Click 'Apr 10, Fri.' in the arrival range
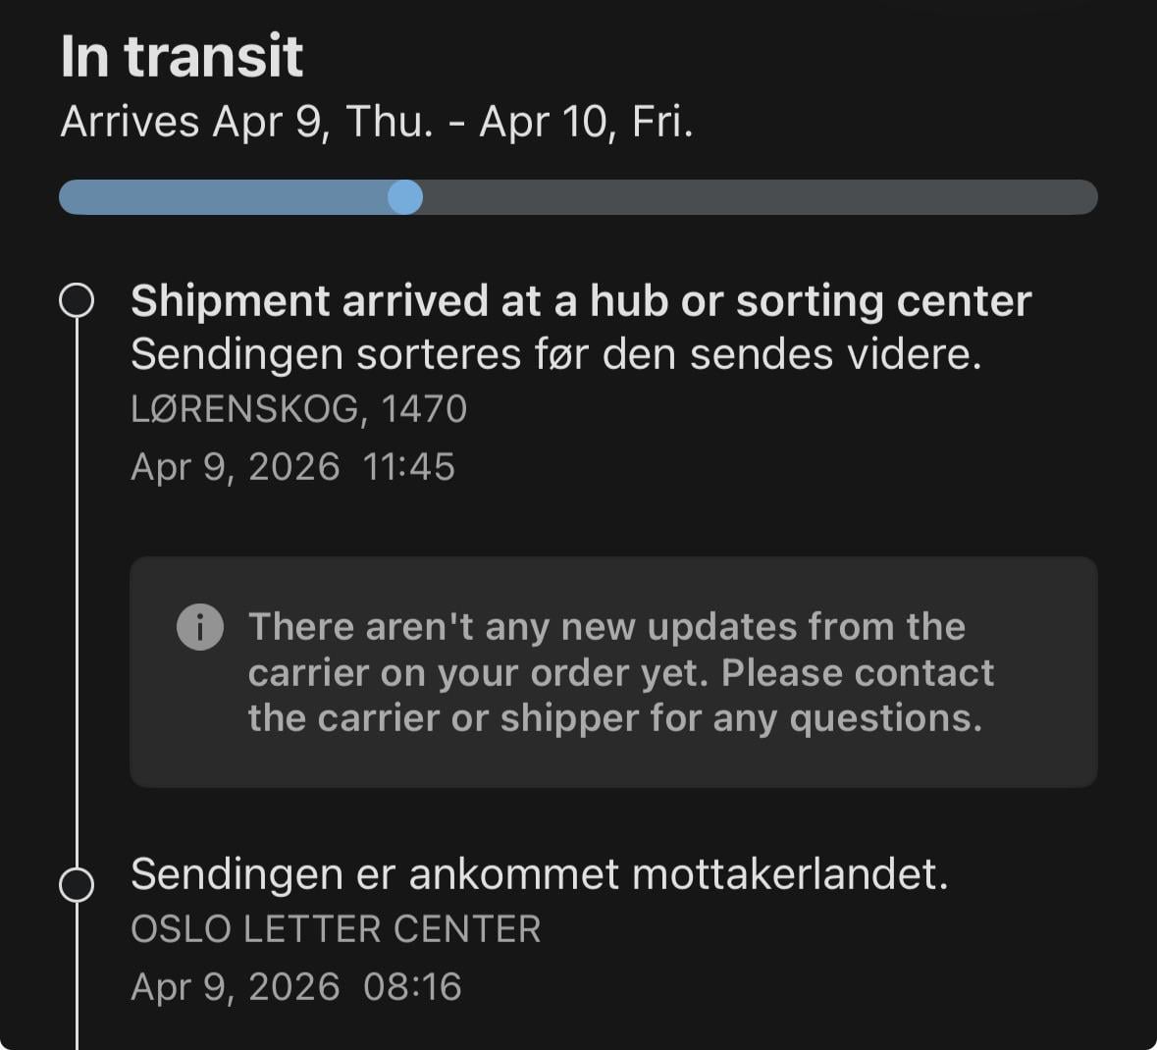The height and width of the screenshot is (1050, 1157). pyautogui.click(x=586, y=123)
